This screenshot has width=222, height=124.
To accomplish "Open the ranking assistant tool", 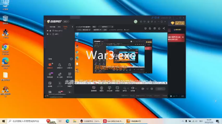I will click(x=69, y=75).
